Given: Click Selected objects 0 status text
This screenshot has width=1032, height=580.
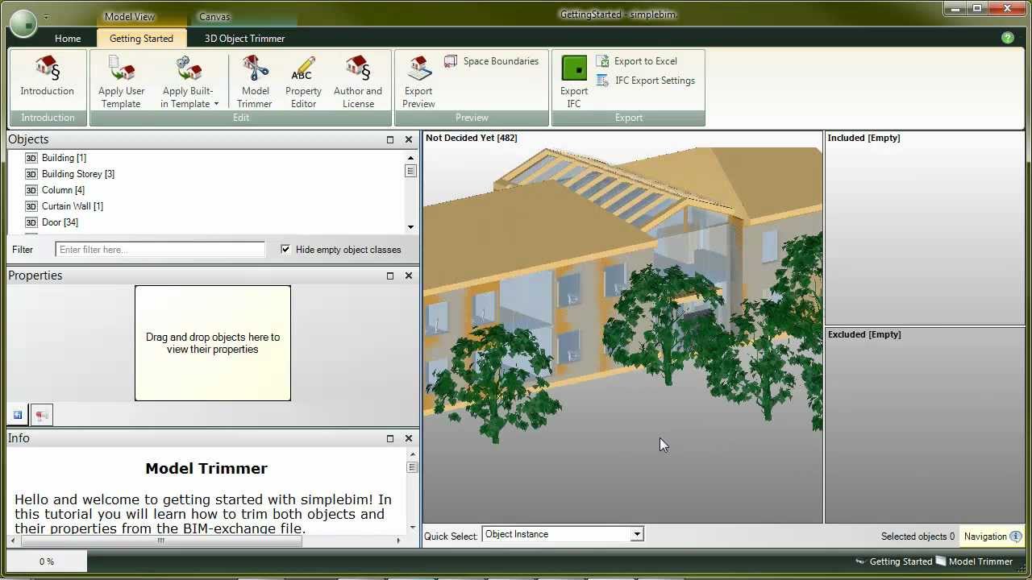Looking at the screenshot, I should (x=918, y=536).
